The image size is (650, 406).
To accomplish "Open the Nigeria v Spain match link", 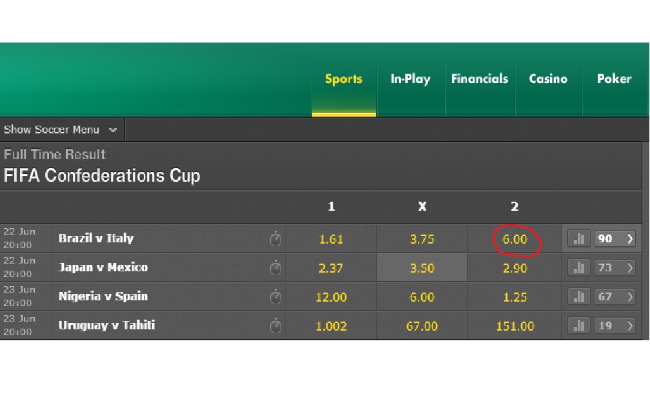I will [103, 296].
